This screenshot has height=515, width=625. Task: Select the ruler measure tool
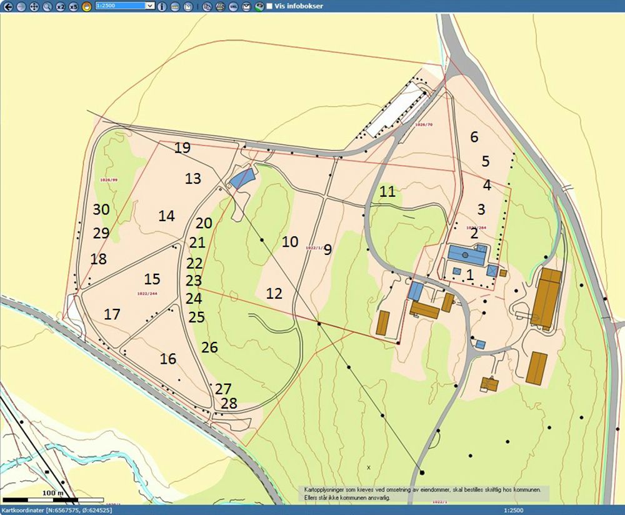coord(174,6)
